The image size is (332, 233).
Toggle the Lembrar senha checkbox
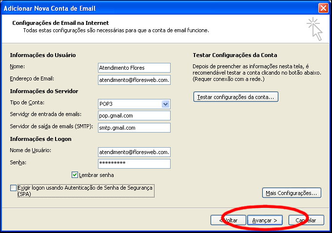tap(75, 175)
